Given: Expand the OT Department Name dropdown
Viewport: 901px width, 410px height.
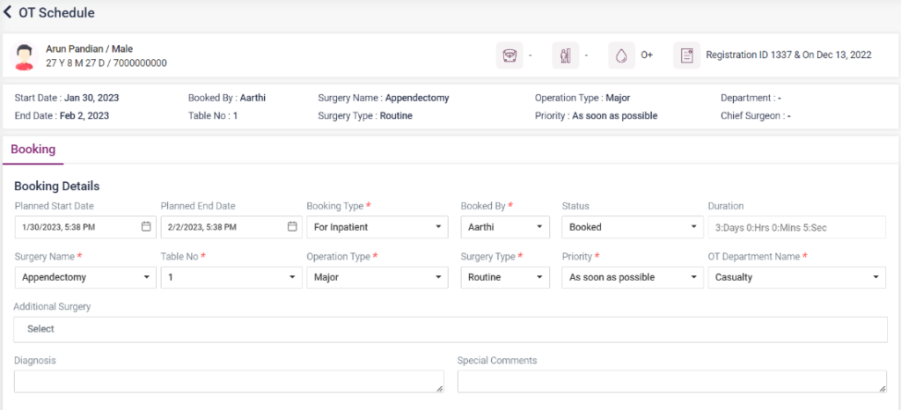Looking at the screenshot, I should [796, 277].
